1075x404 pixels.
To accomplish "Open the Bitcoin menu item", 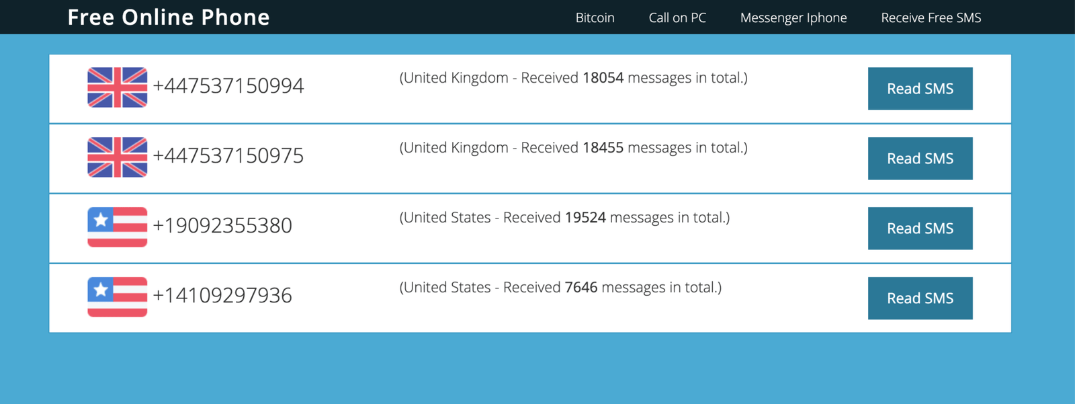I will coord(595,17).
